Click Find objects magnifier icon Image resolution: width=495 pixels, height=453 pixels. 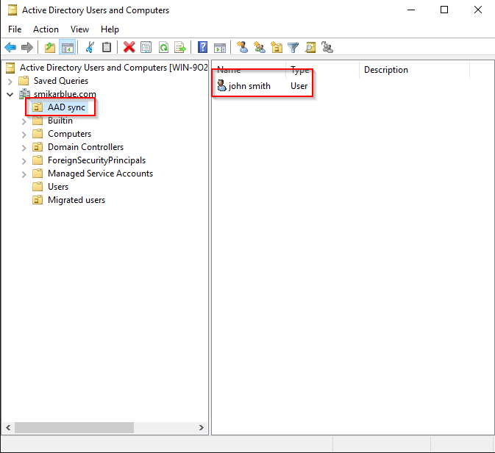pos(310,47)
